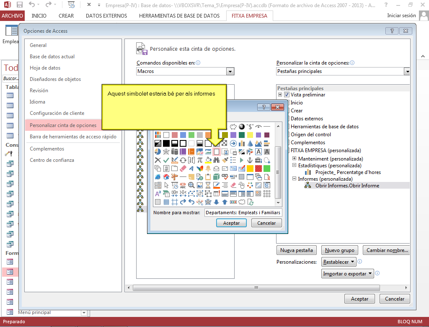The width and height of the screenshot is (429, 327).
Task: Pick the green play triangle icon
Action: pyautogui.click(x=242, y=160)
